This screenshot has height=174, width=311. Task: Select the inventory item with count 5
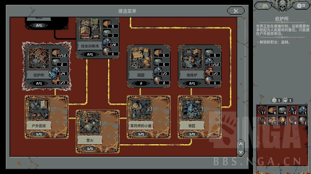262,120
